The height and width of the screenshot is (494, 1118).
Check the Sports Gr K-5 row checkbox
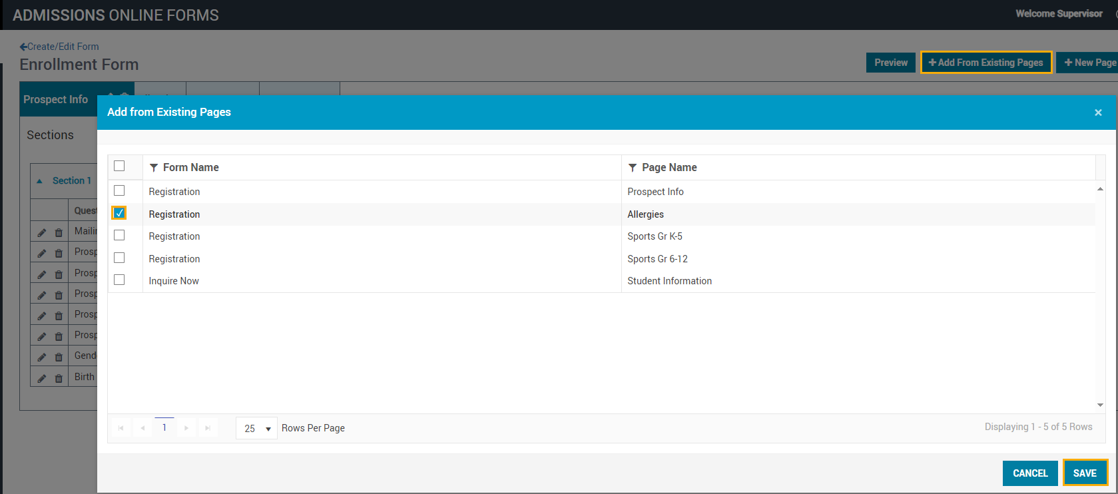119,235
